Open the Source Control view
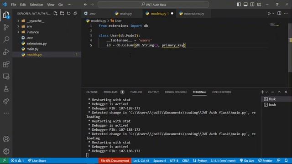The width and height of the screenshot is (292, 164). click(6, 27)
